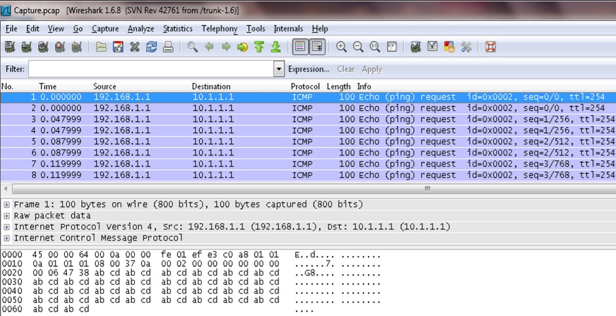Select packet number 8 row
Screen dimensions: 616x316
click(x=308, y=175)
